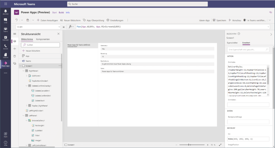This screenshot has height=148, width=275.
Task: Click Daten hinzufügen button
Action: tap(47, 20)
